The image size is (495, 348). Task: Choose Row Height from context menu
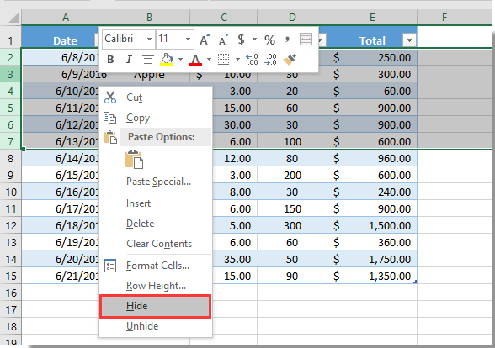click(155, 286)
